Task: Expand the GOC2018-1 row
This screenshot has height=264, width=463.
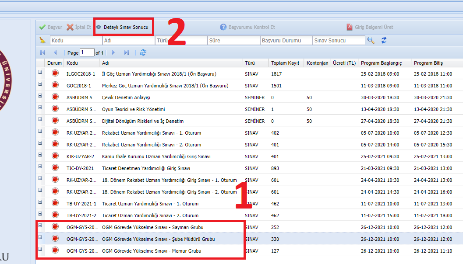Action: pyautogui.click(x=40, y=84)
